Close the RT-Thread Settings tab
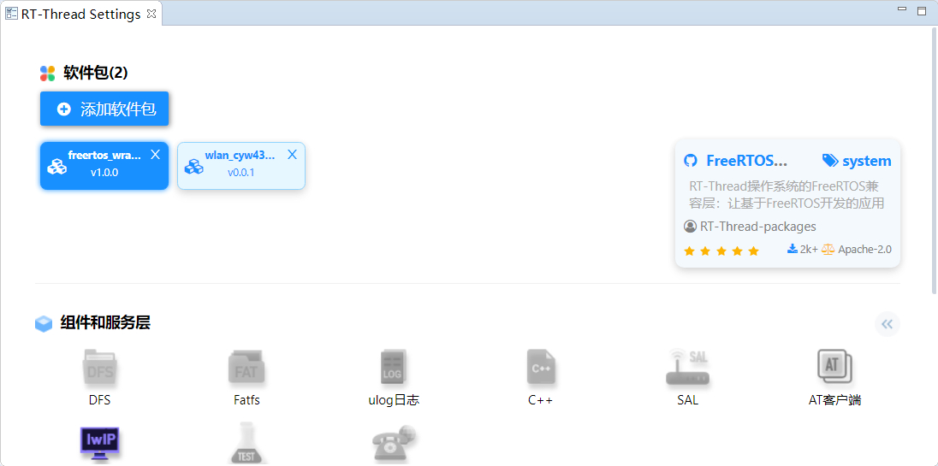Viewport: 938px width, 466px height. pos(151,13)
